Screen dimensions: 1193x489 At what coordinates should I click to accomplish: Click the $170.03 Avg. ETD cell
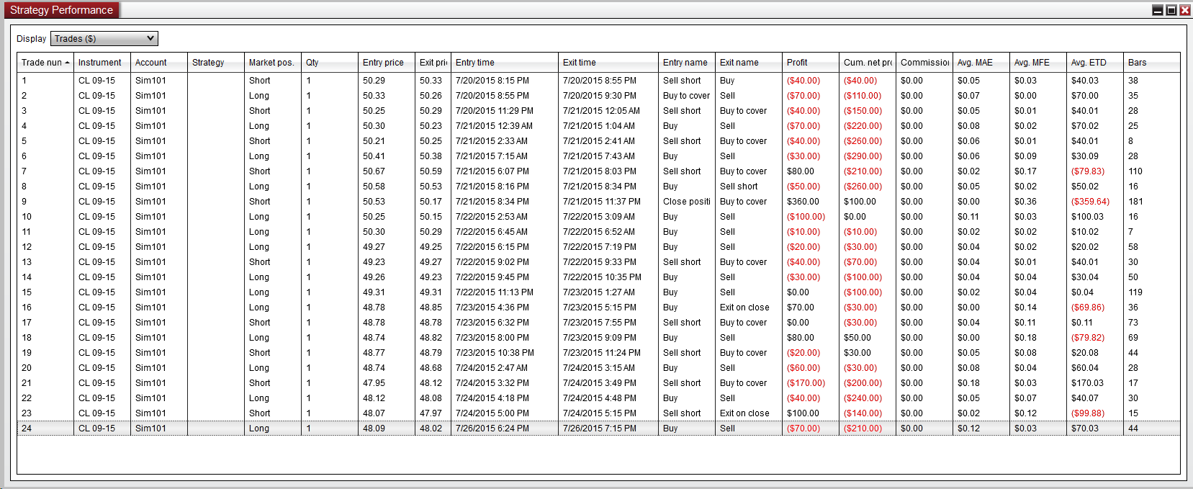pyautogui.click(x=1087, y=383)
